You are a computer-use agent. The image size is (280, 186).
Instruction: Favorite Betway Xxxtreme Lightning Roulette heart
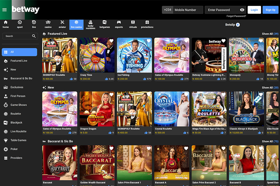223,41
